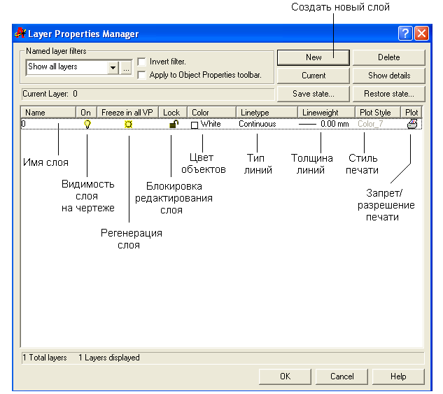Toggle the Freeze sun icon for layer 0

click(128, 125)
